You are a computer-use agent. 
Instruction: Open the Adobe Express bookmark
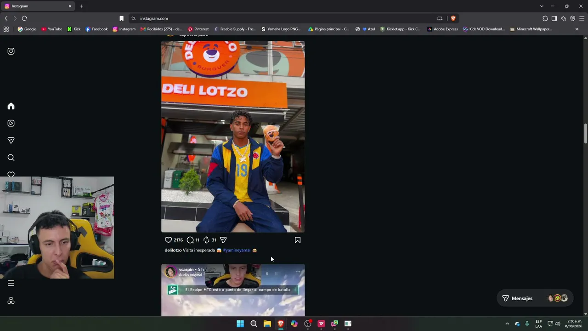442,29
